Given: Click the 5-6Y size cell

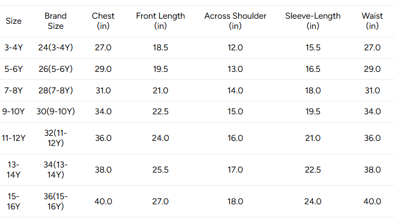Looking at the screenshot, I should [x=14, y=69].
